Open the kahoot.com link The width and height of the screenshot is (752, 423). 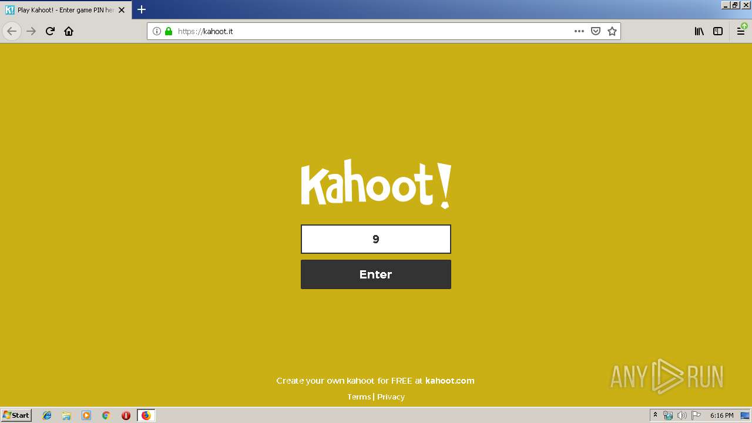tap(450, 381)
